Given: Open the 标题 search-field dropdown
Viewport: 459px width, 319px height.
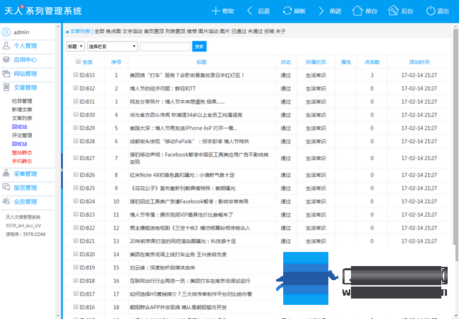Looking at the screenshot, I should click(76, 47).
